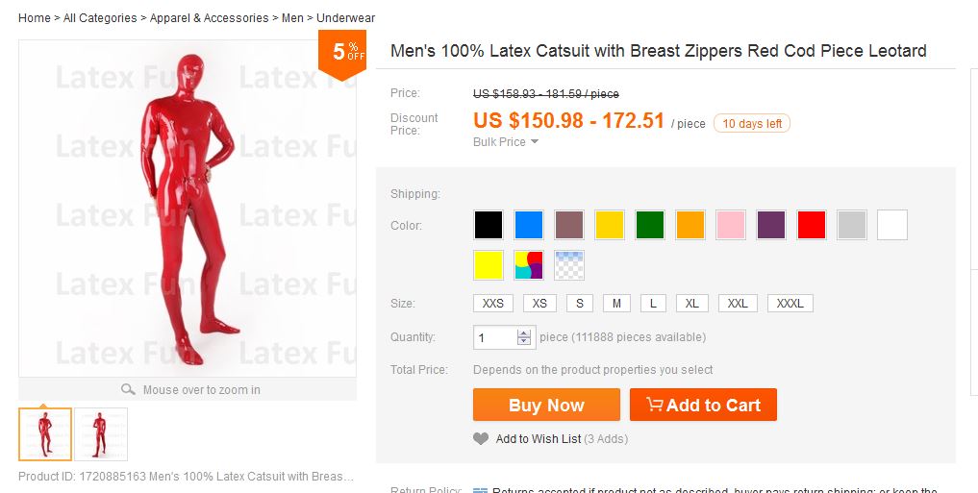This screenshot has width=978, height=493.
Task: Select size XXS option
Action: tap(493, 304)
